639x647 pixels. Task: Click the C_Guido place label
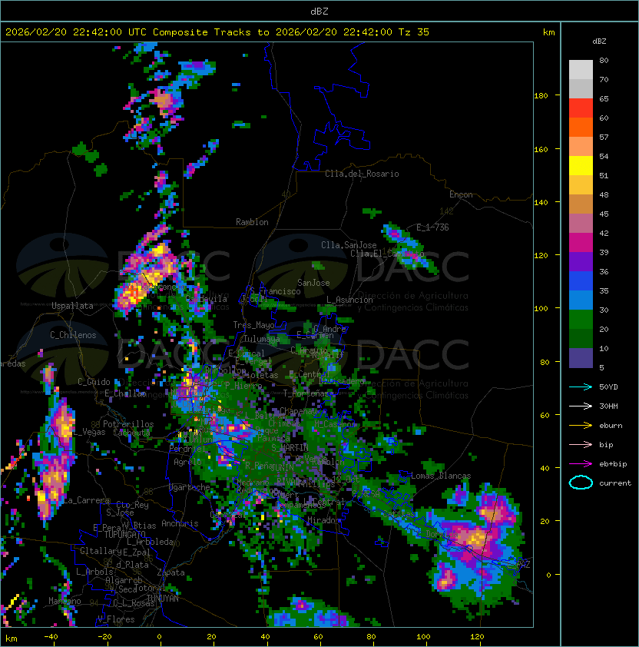[x=94, y=382]
